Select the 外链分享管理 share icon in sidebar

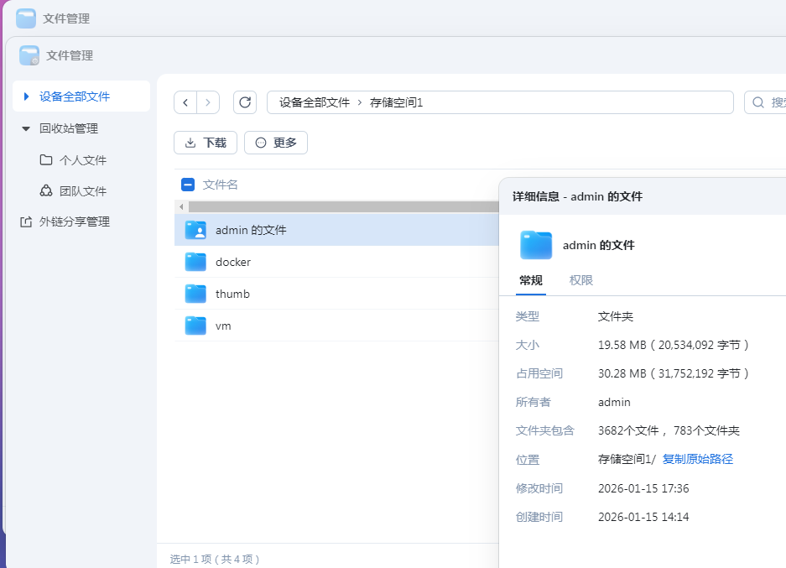[24, 221]
